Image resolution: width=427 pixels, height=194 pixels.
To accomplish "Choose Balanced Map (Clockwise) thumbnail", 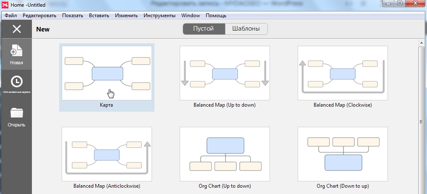I will [x=343, y=73].
